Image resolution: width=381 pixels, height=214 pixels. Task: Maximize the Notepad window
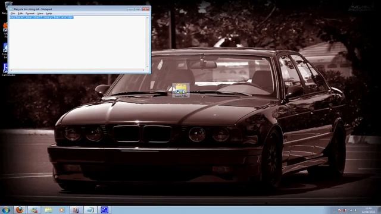click(x=138, y=9)
